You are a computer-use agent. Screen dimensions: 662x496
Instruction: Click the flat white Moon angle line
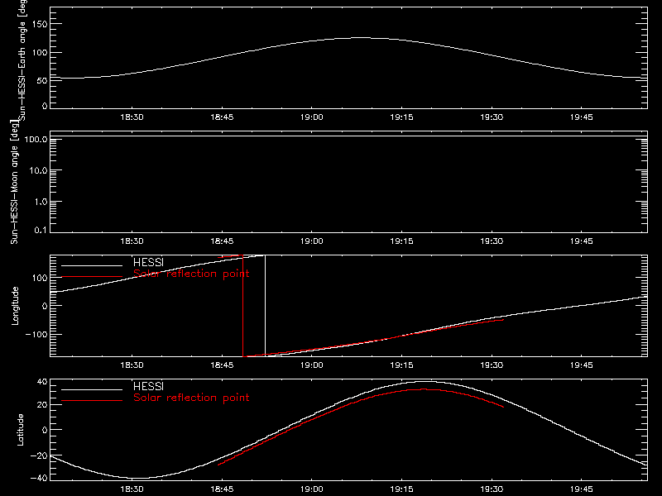point(348,136)
